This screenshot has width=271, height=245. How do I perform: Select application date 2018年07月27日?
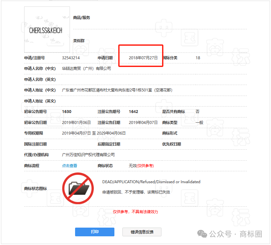coord(143,58)
